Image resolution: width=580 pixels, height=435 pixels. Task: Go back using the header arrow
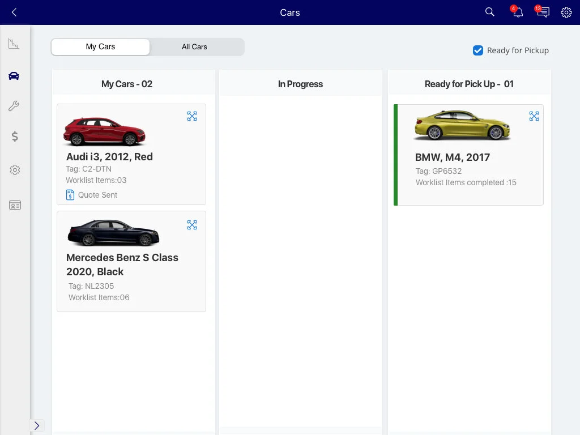[14, 12]
